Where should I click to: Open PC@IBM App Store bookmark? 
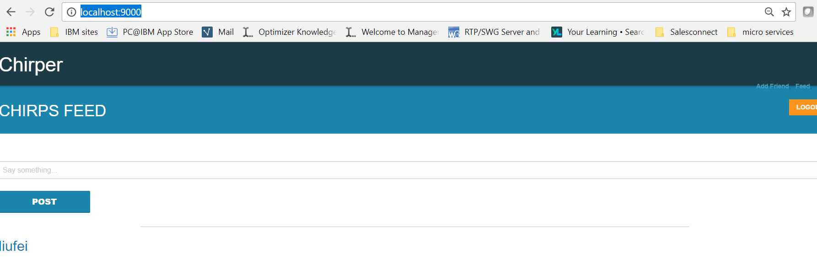pos(150,32)
